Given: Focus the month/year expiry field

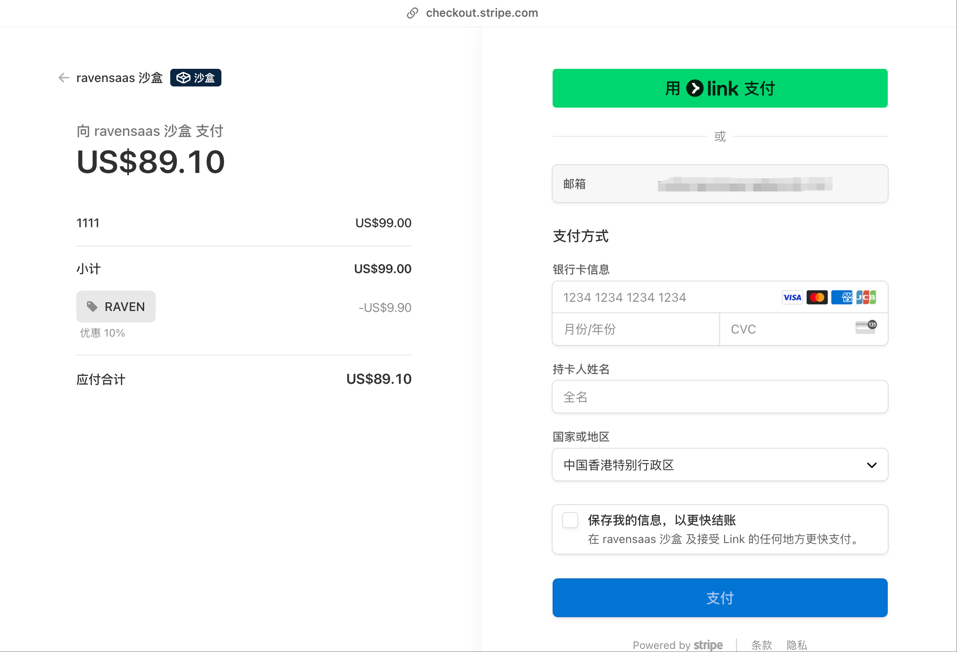Looking at the screenshot, I should click(636, 329).
